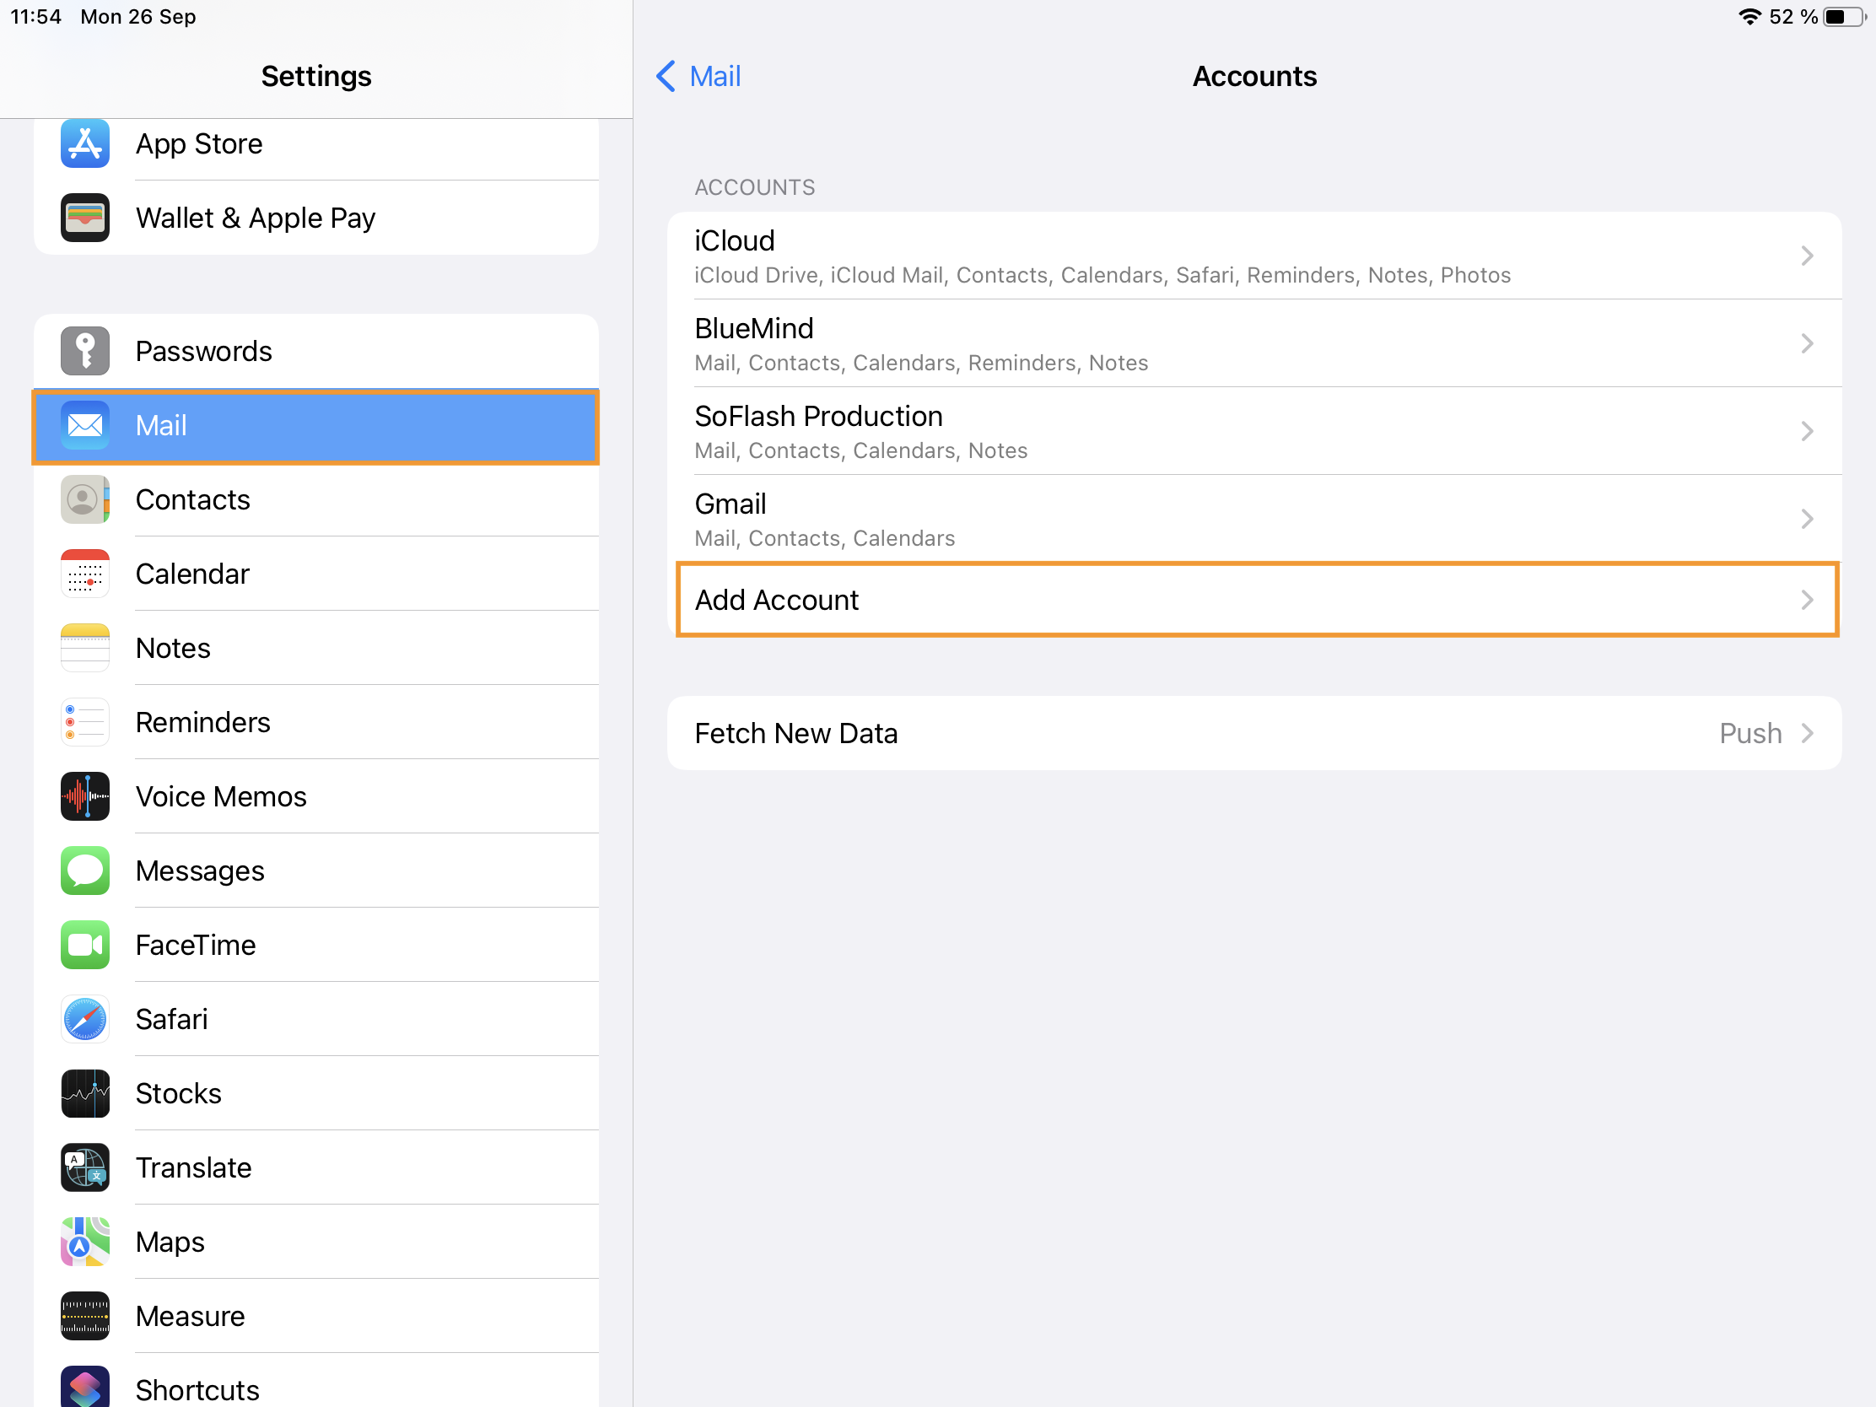The width and height of the screenshot is (1876, 1407).
Task: Select the Safari settings label
Action: (171, 1020)
